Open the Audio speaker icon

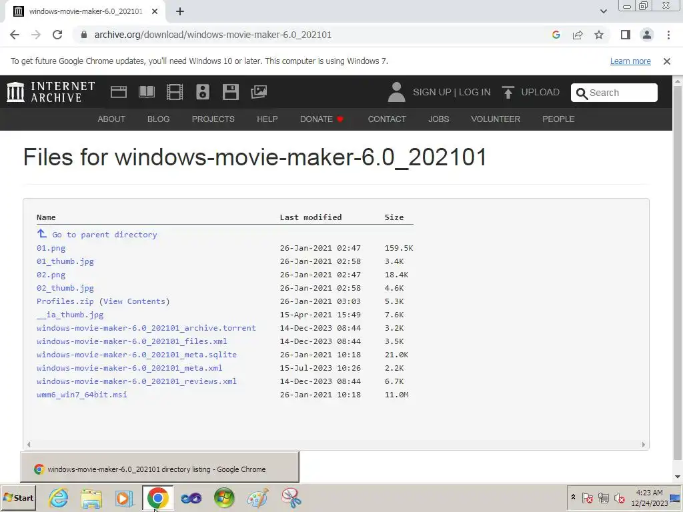[203, 92]
